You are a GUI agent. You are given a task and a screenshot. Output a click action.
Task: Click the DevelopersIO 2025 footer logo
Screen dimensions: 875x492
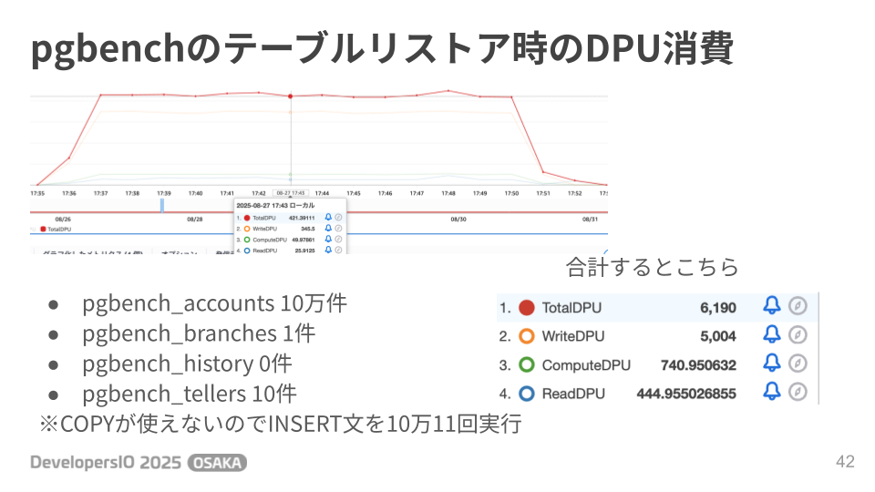(106, 463)
